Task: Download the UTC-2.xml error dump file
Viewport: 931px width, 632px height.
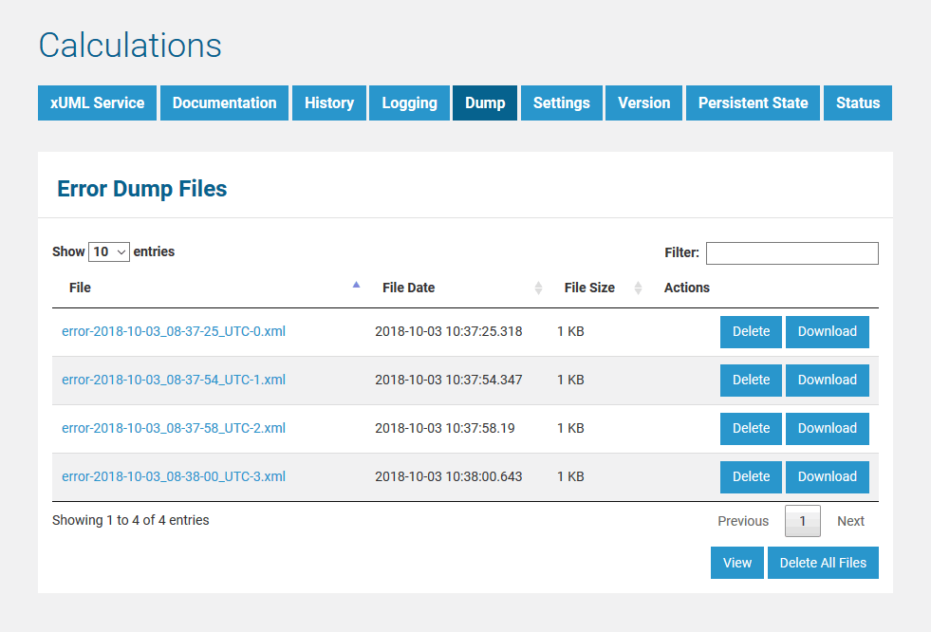Action: click(x=827, y=428)
